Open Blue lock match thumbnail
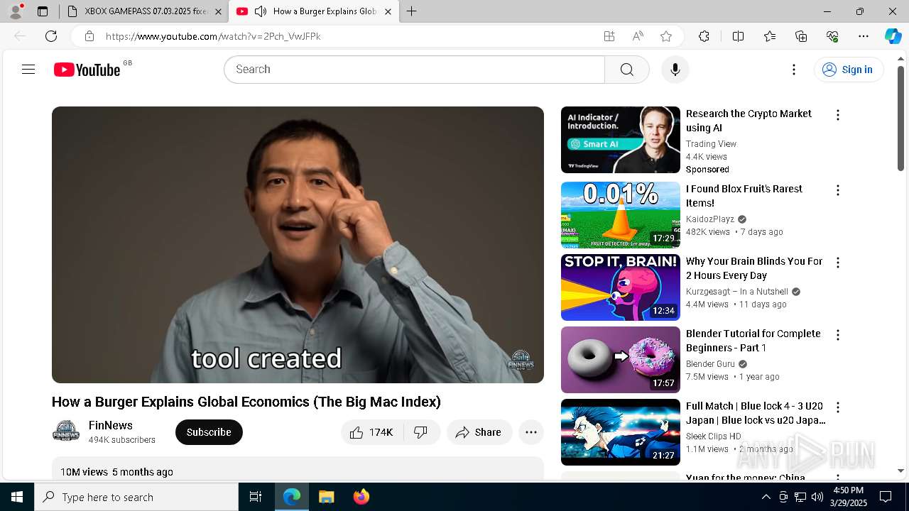 click(x=621, y=432)
